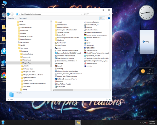Image resolution: width=157 pixels, height=125 pixels.
Task: Clear the search box with X
Action: pyautogui.click(x=110, y=14)
